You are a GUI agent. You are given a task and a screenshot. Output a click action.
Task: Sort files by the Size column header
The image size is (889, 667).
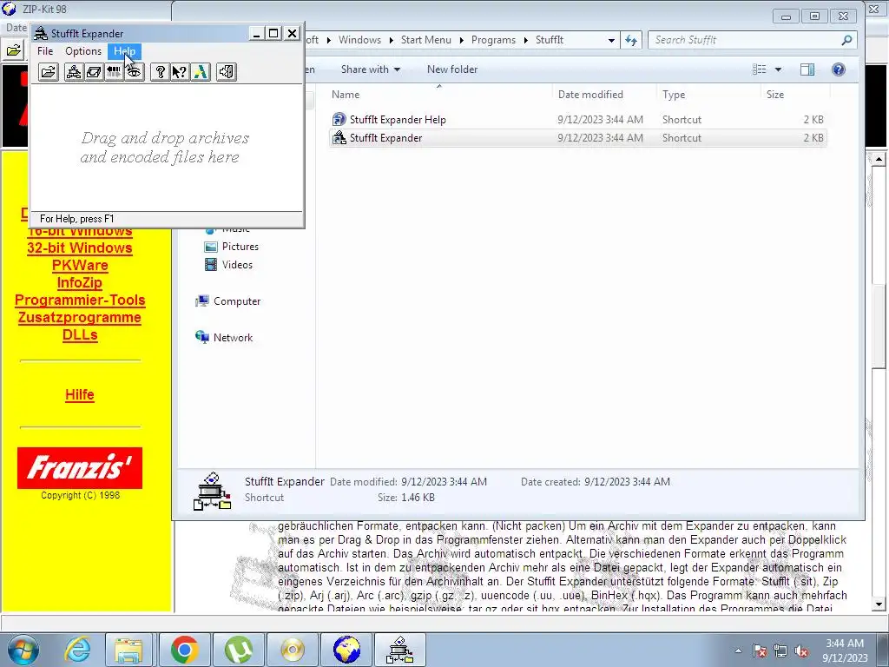tap(775, 95)
